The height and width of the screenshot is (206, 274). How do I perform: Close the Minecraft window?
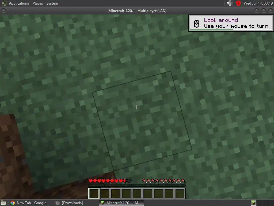point(270,11)
